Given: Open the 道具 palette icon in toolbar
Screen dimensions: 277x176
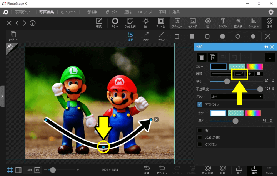Looking at the screenshot, I should 269,23.
